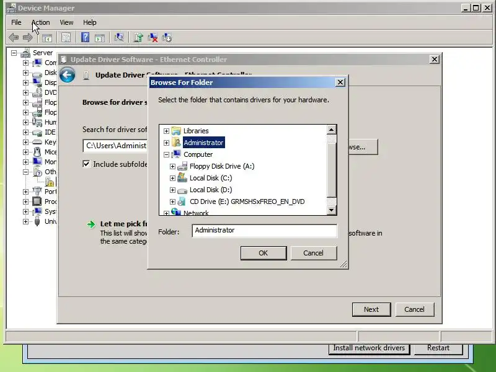Select the Monitors icon in device tree
This screenshot has height=372, width=496.
(x=37, y=162)
